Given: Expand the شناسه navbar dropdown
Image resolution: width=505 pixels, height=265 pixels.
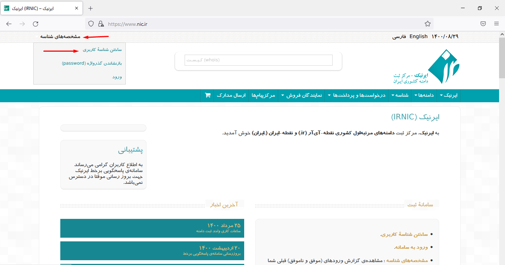Looking at the screenshot, I should click(400, 95).
